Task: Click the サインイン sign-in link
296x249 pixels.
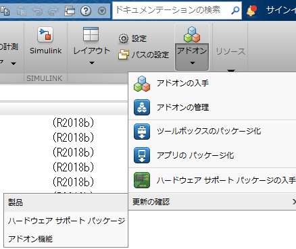Action: click(x=281, y=10)
